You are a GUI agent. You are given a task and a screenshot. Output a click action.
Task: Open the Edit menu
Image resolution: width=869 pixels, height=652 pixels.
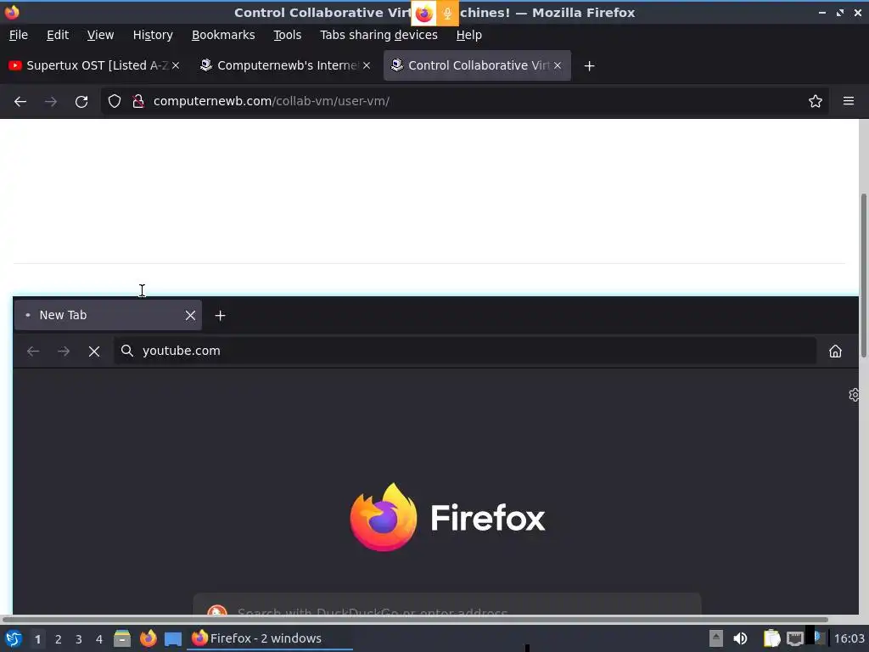pyautogui.click(x=58, y=35)
